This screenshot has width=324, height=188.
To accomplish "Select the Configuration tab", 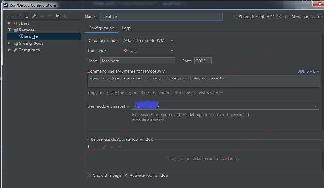I will click(101, 28).
